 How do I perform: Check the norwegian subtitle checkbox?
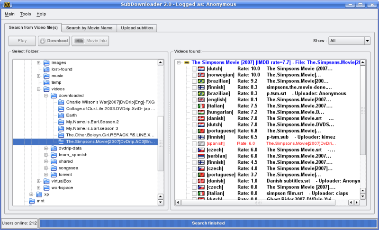(x=194, y=75)
